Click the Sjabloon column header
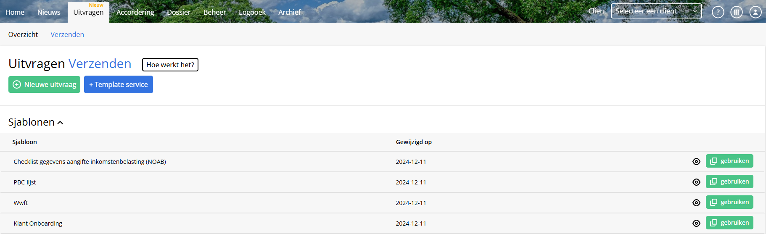 tap(25, 142)
